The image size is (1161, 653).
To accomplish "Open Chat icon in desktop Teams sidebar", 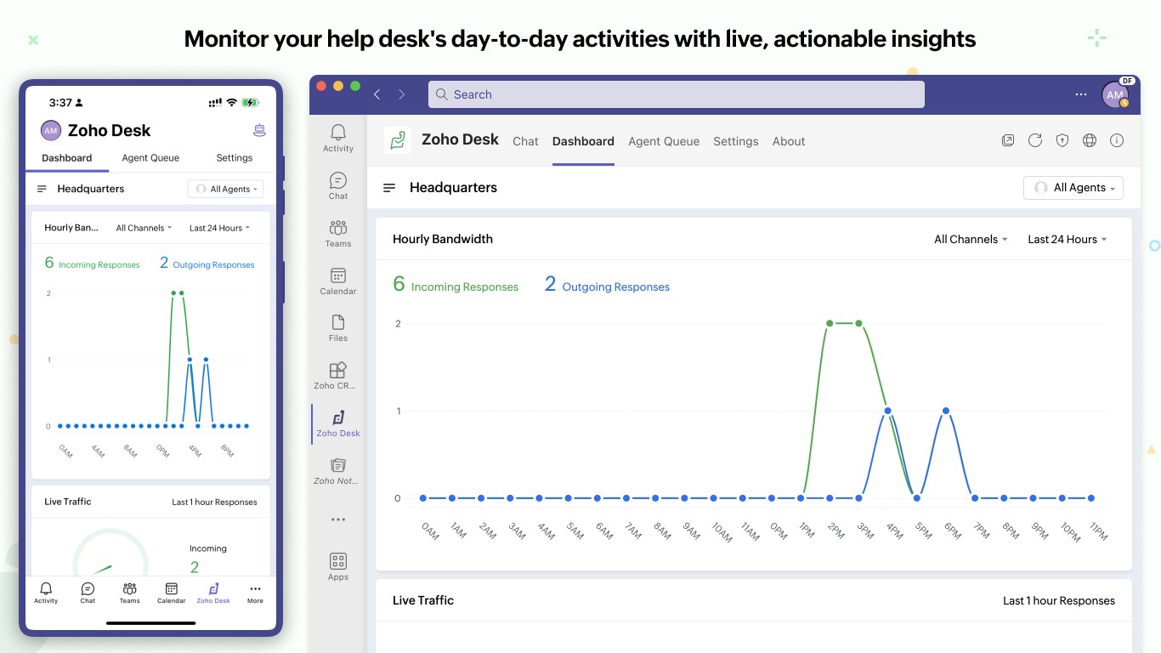I will (x=338, y=185).
